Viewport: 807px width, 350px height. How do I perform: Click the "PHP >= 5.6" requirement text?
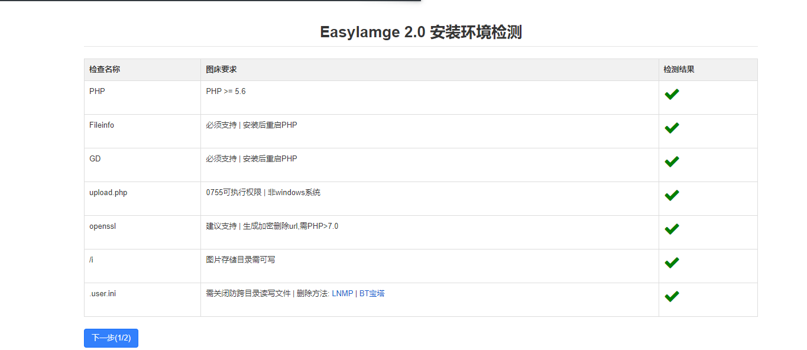click(x=226, y=92)
